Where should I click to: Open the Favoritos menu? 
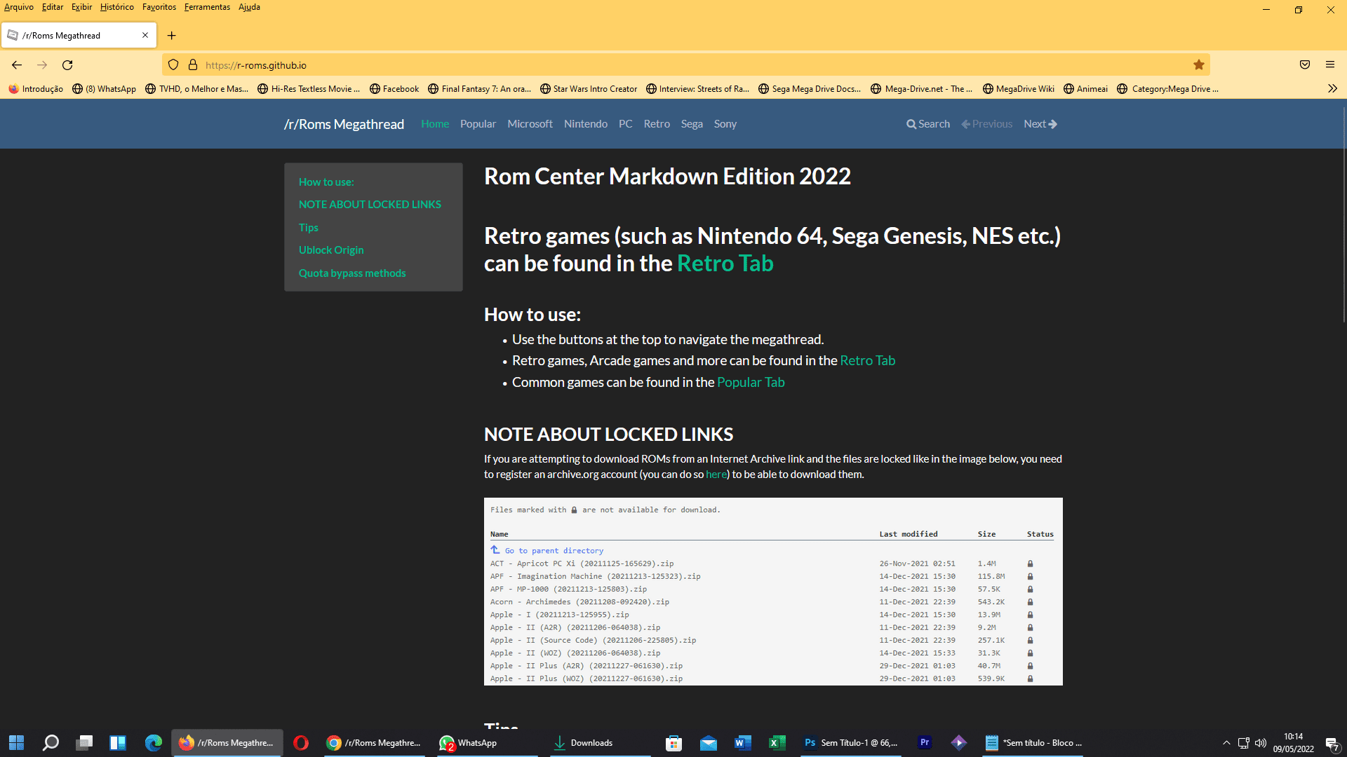click(159, 7)
